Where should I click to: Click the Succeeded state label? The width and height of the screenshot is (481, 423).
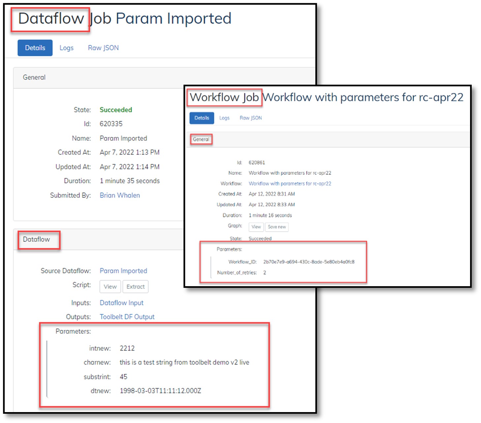(x=115, y=110)
